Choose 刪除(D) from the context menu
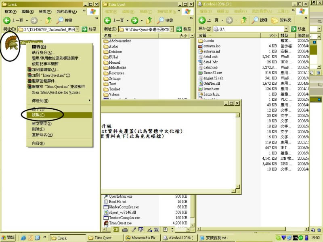 coord(59,129)
